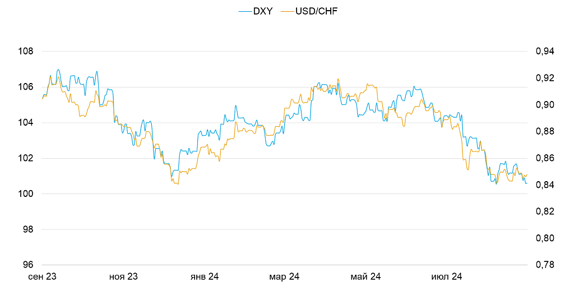Click the 96 left axis label

(x=28, y=265)
